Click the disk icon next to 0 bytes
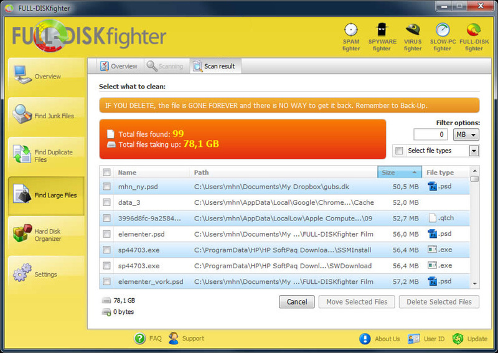This screenshot has height=353, width=498. pos(106,312)
